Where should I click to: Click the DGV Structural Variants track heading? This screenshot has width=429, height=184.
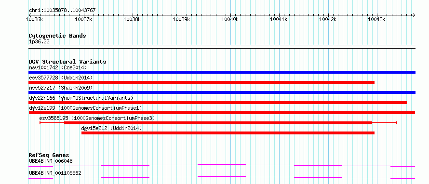[67, 62]
